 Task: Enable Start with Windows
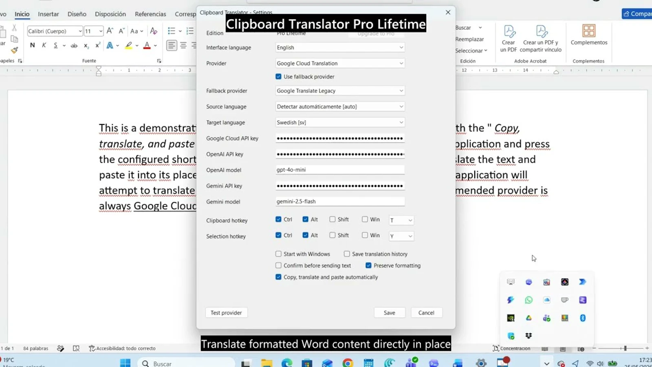coord(278,254)
